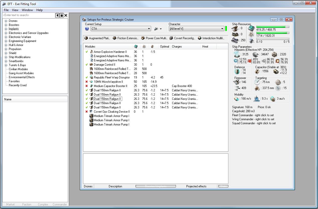Expand the Turrets & Bays tree category
The height and width of the screenshot is (209, 318).
tap(6, 65)
